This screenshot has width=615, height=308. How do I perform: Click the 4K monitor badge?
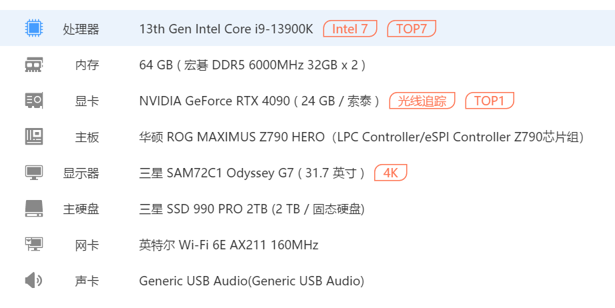(x=391, y=173)
